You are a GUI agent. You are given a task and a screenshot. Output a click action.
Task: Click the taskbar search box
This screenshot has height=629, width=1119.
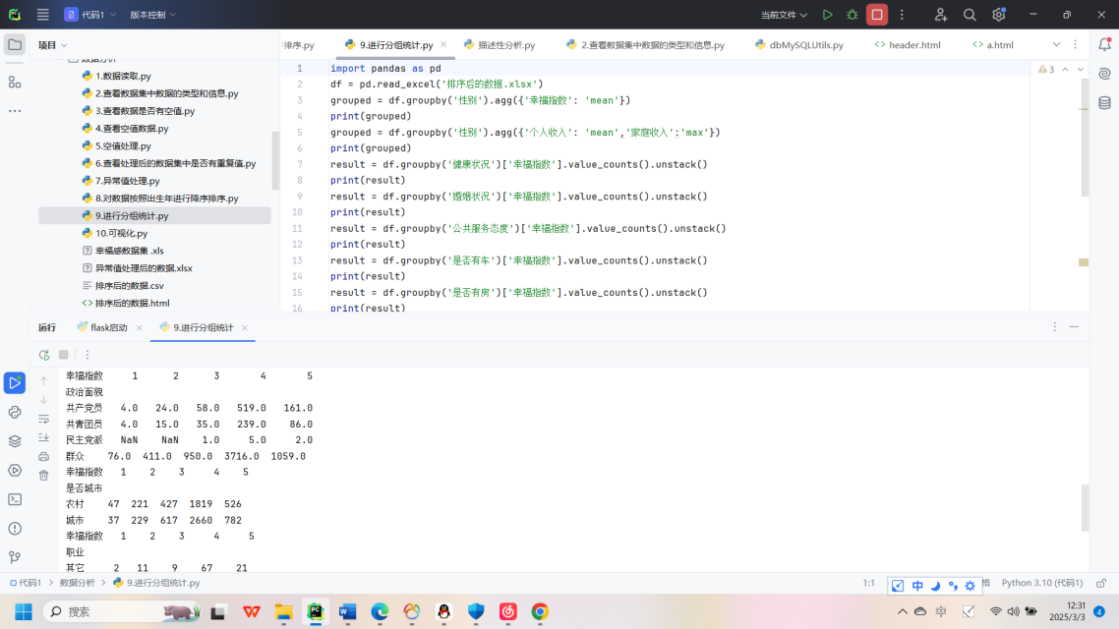(123, 612)
